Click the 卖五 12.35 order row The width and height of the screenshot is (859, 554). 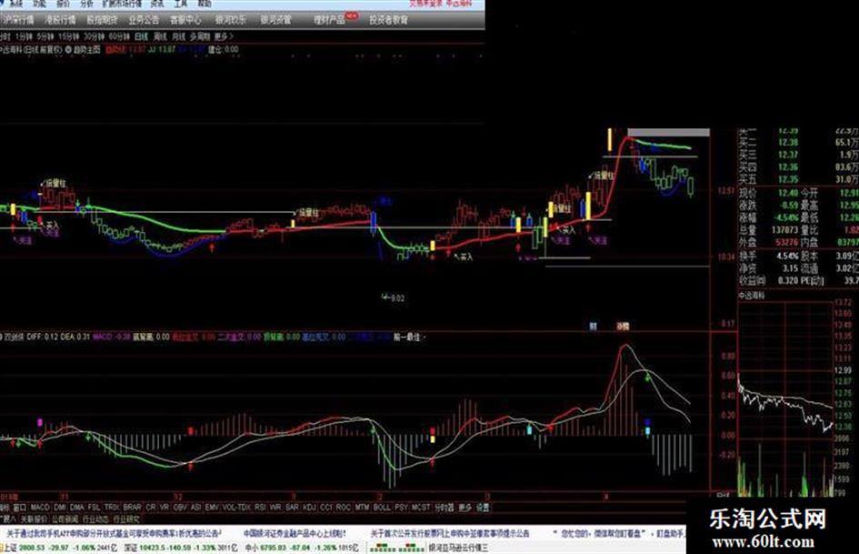tap(799, 179)
